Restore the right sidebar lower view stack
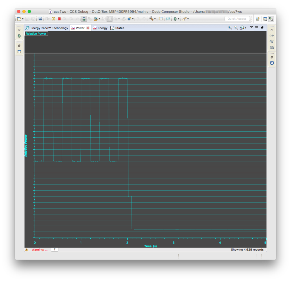This screenshot has width=291, height=281. 272,57
